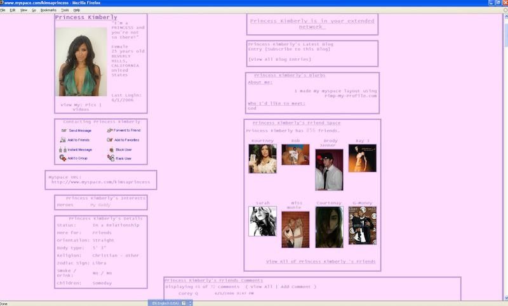Viewport: 508px width, 306px height.
Task: Open Brody Jenner's friend photo
Action: click(x=329, y=170)
